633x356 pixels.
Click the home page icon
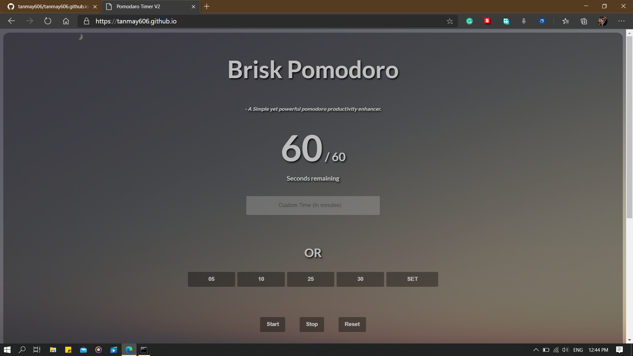coord(66,21)
